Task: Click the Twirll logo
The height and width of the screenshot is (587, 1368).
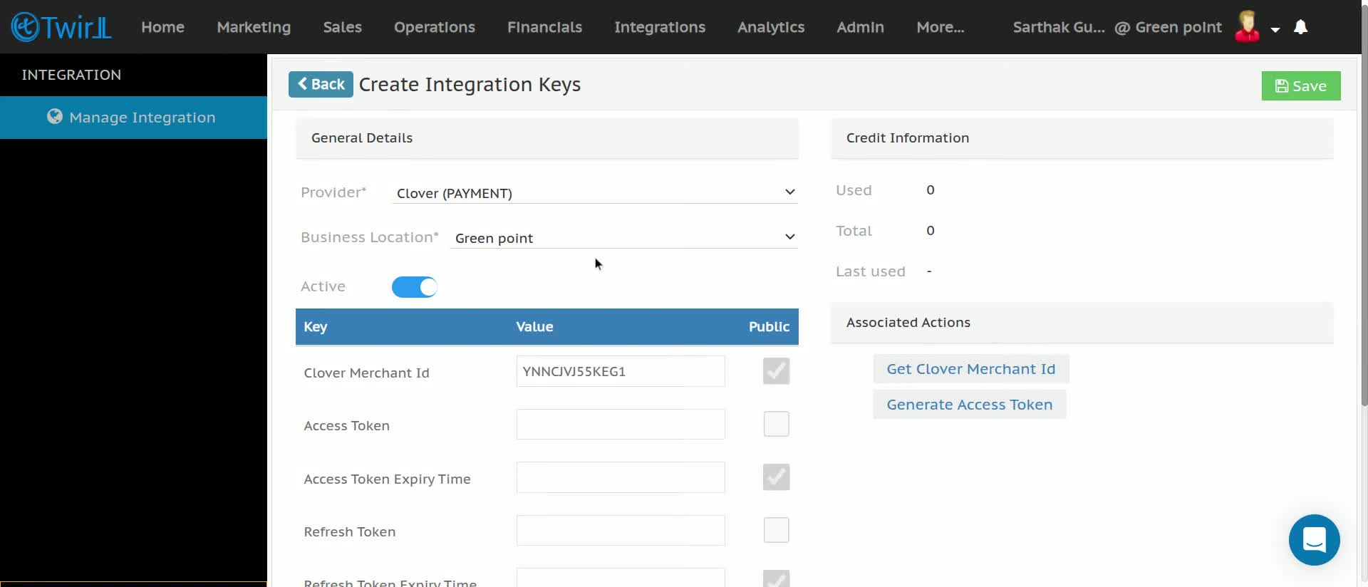Action: coord(61,27)
